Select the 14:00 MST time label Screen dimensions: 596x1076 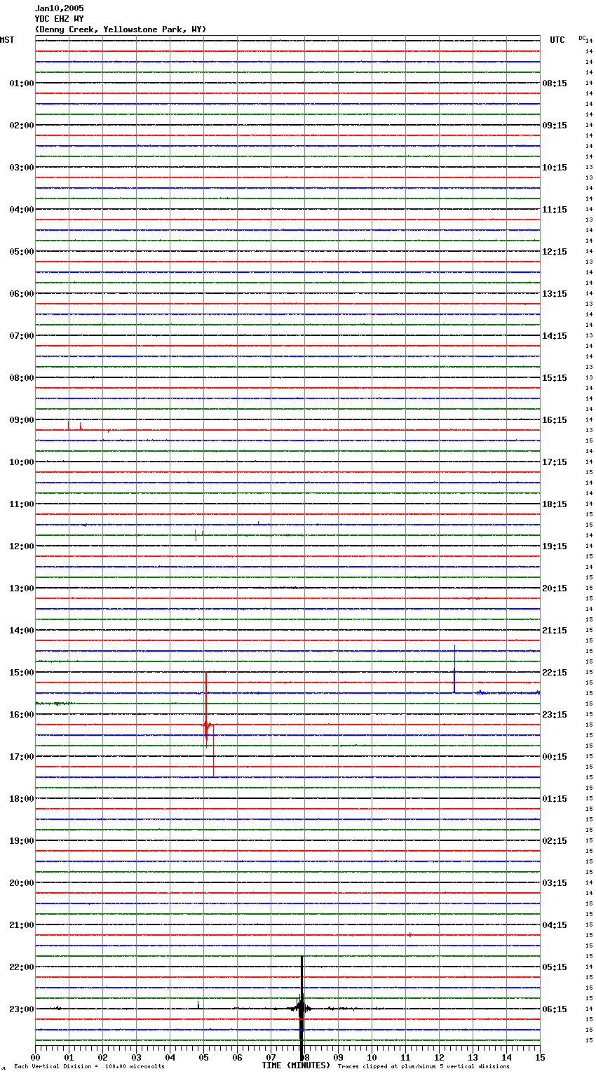pyautogui.click(x=21, y=631)
